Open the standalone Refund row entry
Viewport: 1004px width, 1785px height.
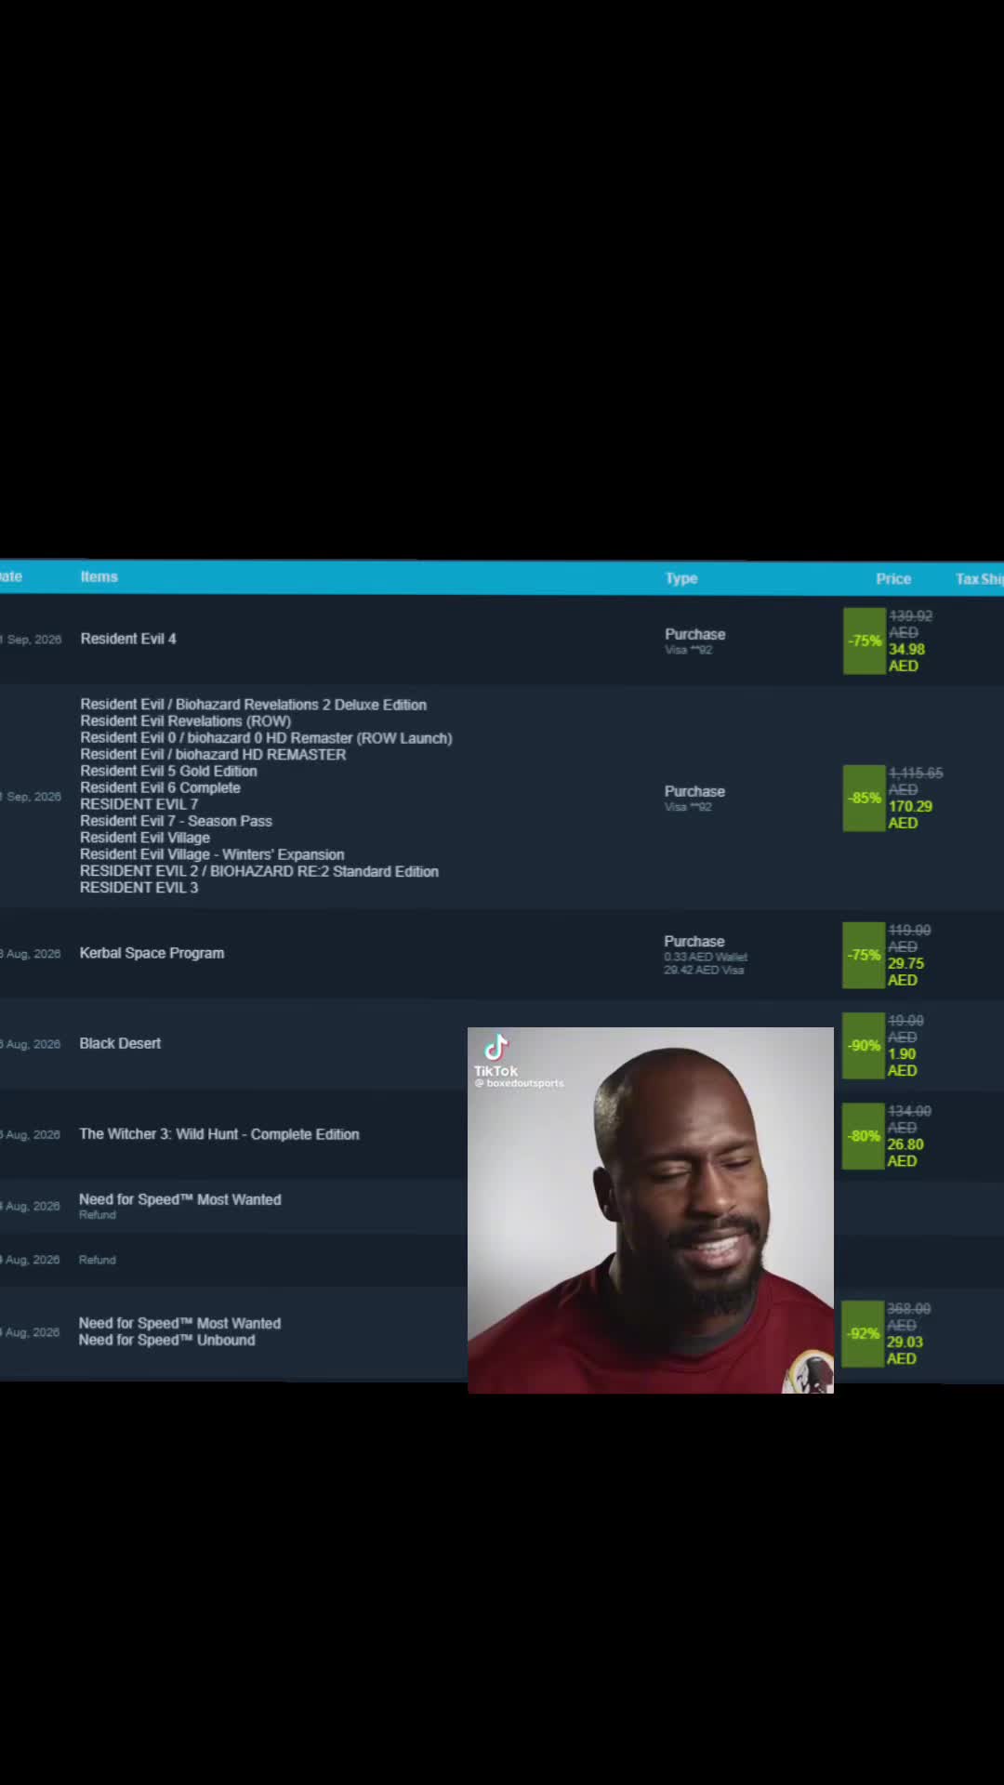[x=98, y=1260]
